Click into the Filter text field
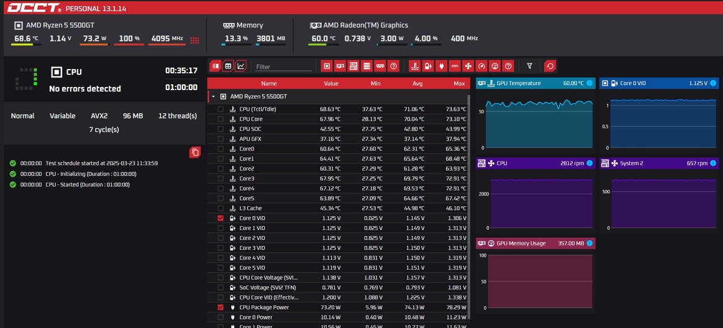The height and width of the screenshot is (328, 723). tap(284, 67)
